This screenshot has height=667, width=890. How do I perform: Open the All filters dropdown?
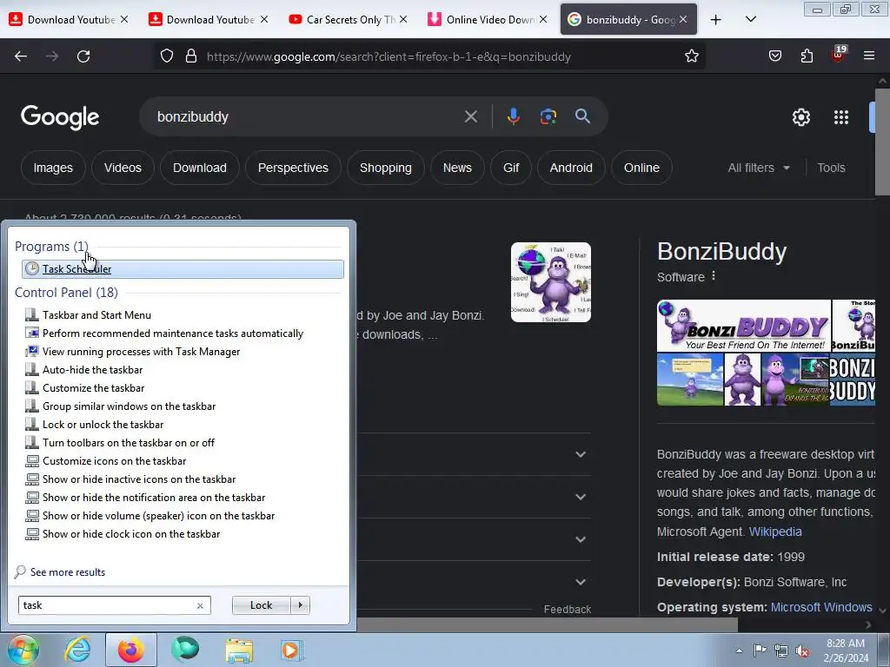759,168
